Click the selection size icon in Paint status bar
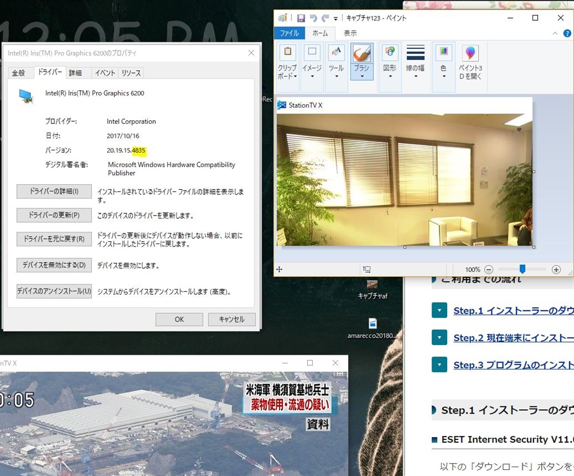This screenshot has width=574, height=476. [367, 269]
